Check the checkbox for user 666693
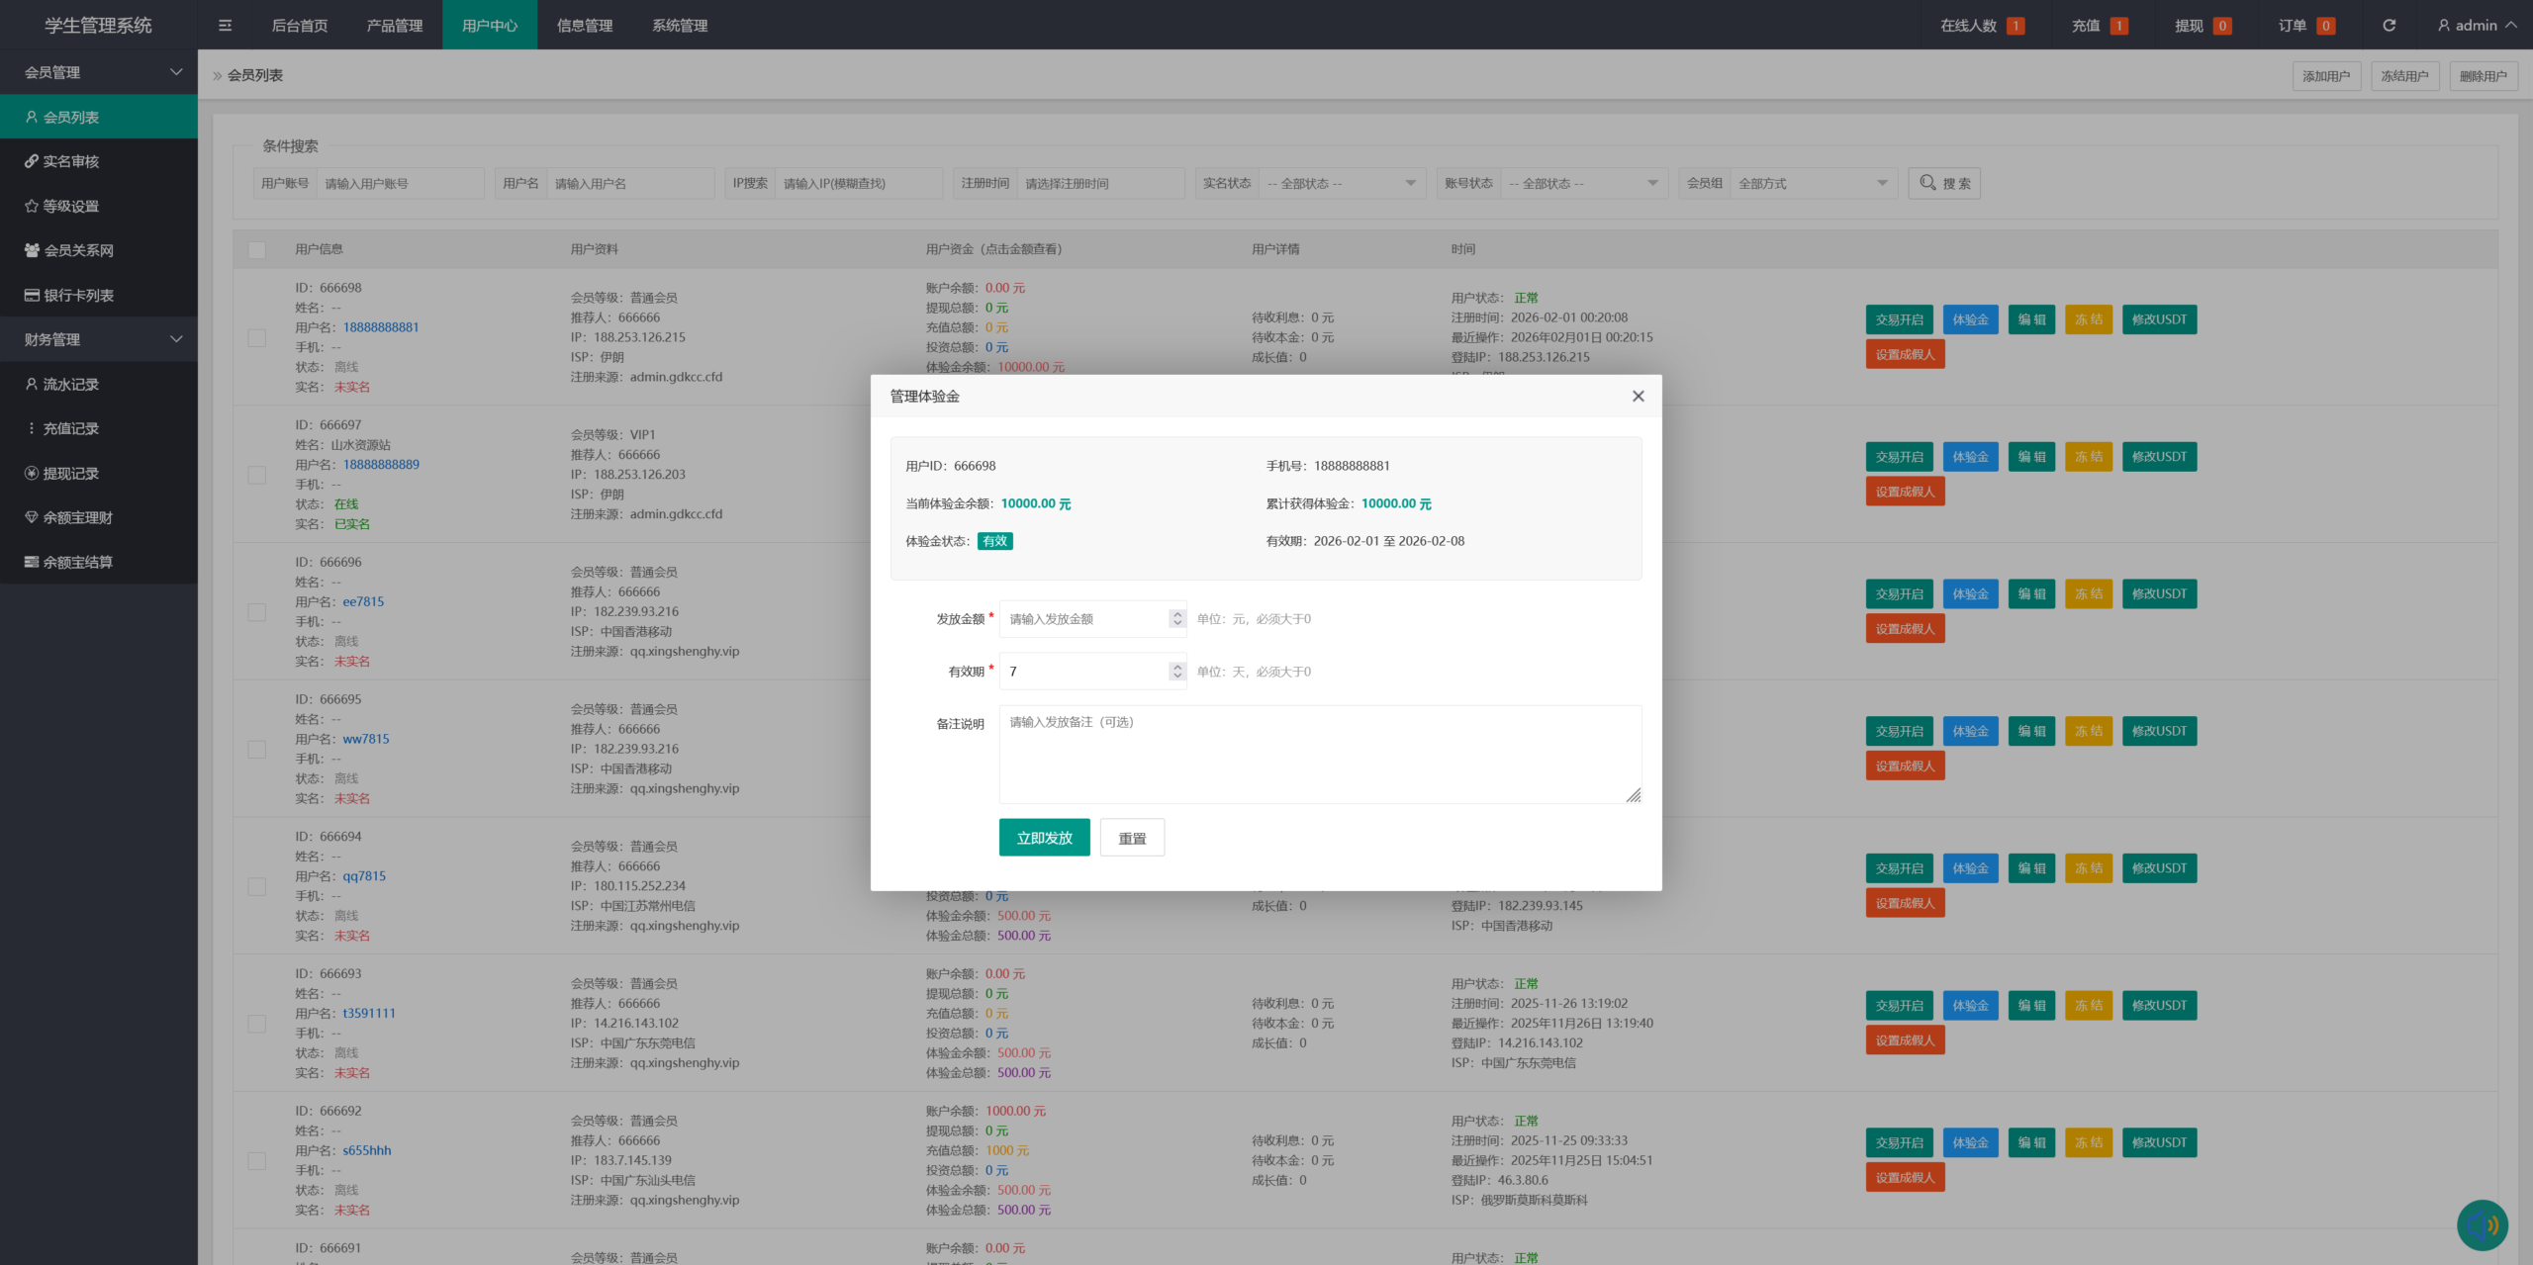Viewport: 2533px width, 1265px height. coord(257,1024)
